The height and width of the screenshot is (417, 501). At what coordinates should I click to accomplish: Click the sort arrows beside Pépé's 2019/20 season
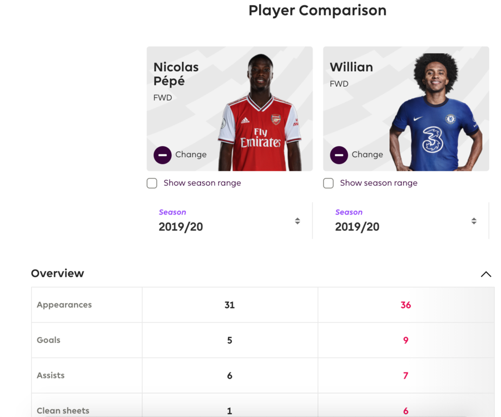(297, 221)
